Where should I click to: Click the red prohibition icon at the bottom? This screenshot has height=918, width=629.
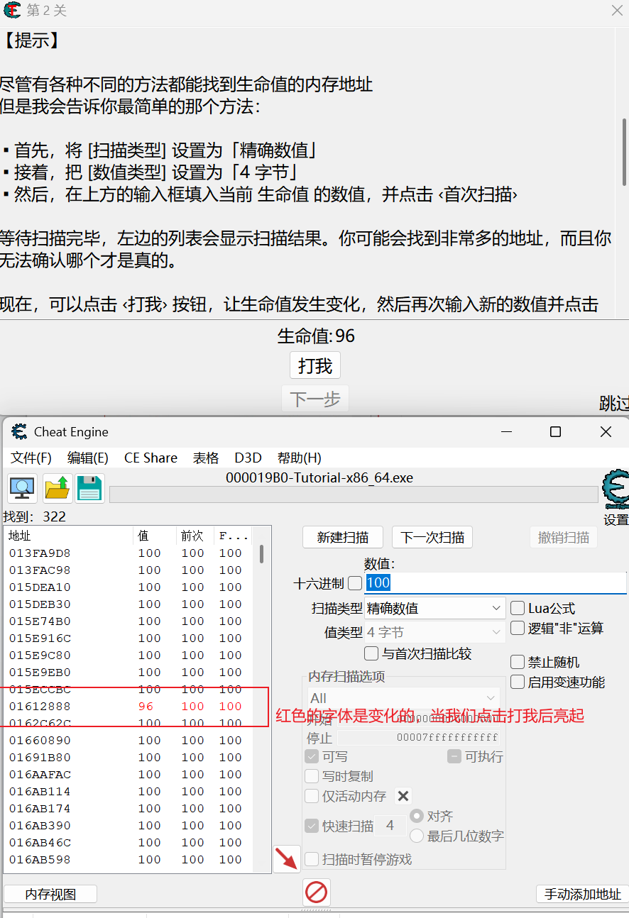[x=316, y=893]
